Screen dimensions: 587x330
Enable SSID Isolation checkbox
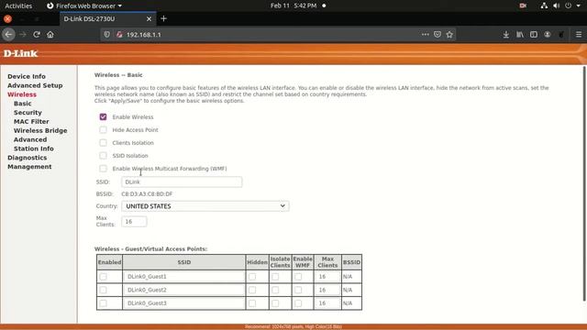click(103, 155)
